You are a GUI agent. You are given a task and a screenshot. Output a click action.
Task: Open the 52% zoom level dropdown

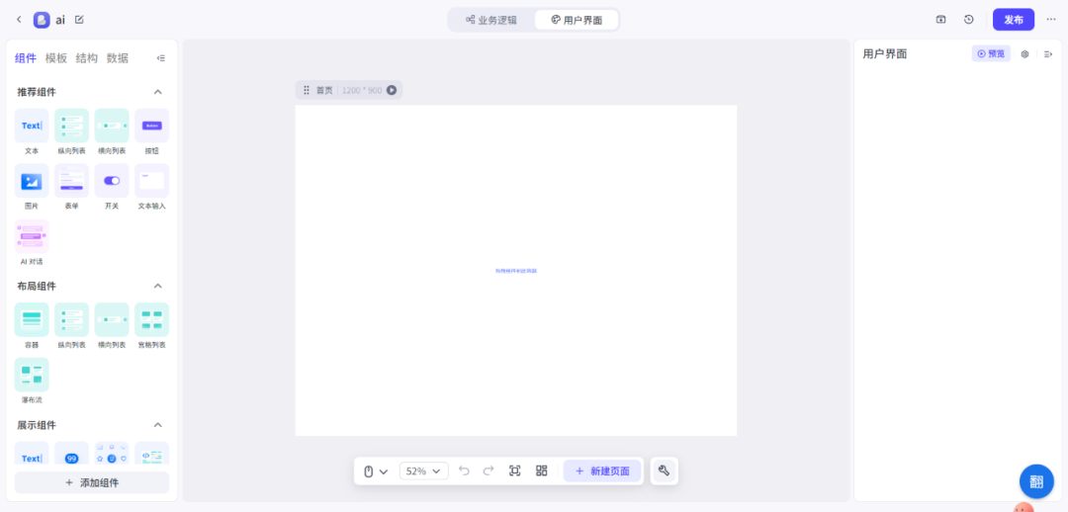point(423,471)
